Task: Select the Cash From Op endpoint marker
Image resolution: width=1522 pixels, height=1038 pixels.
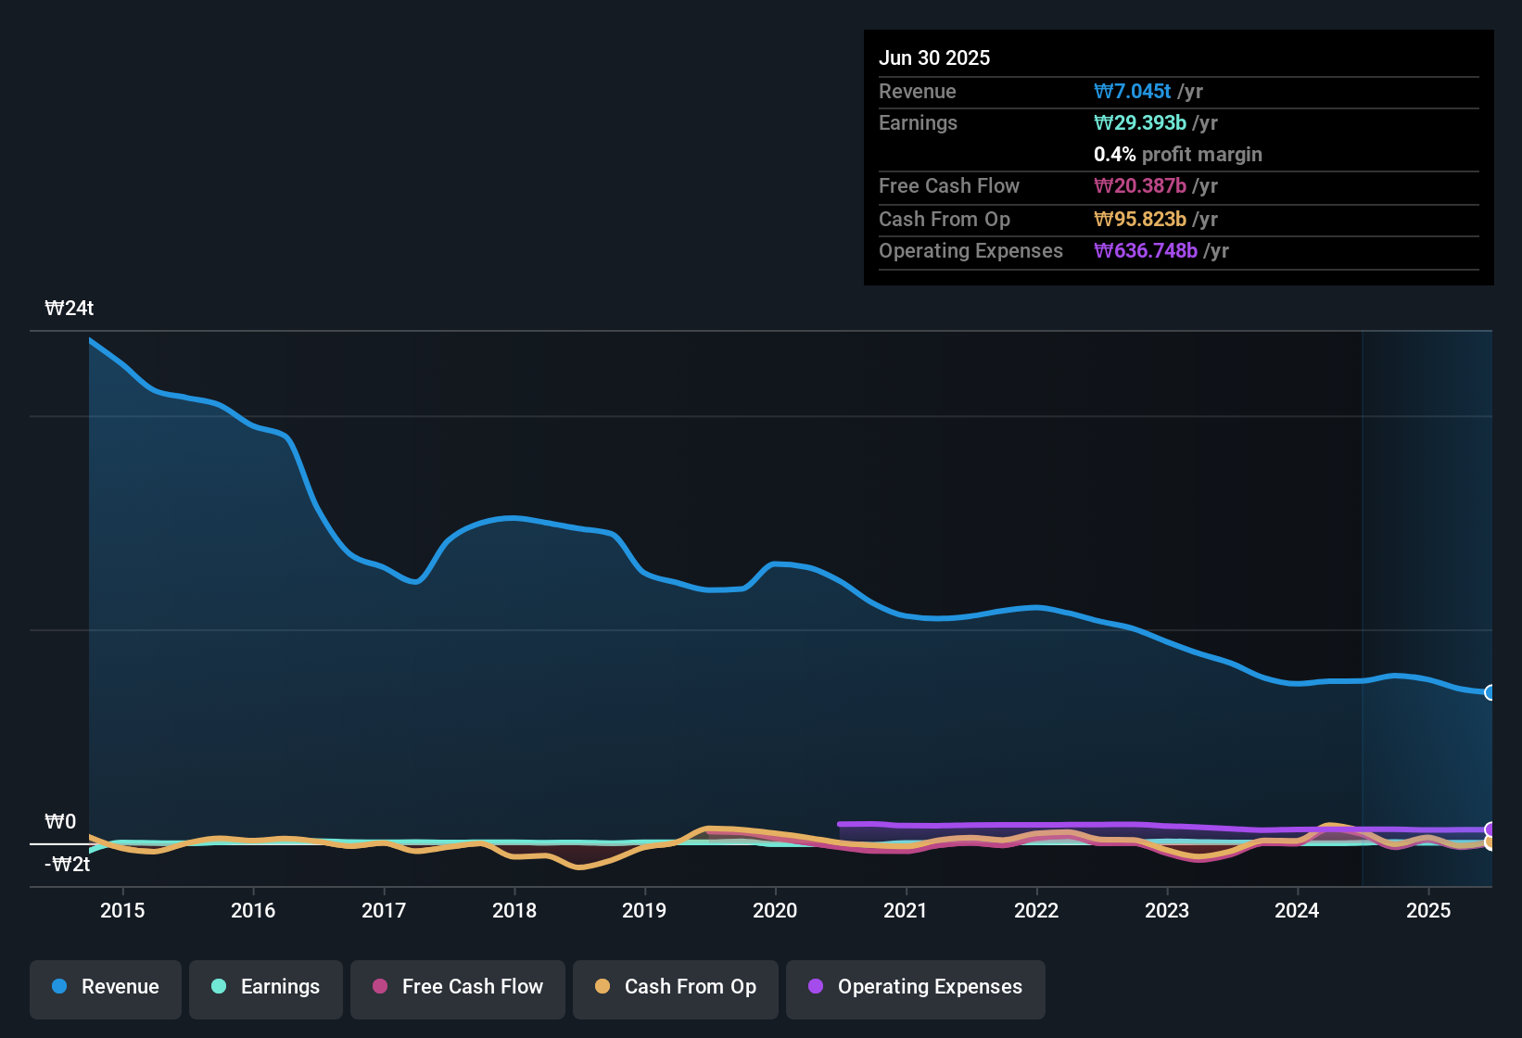Action: click(1489, 842)
